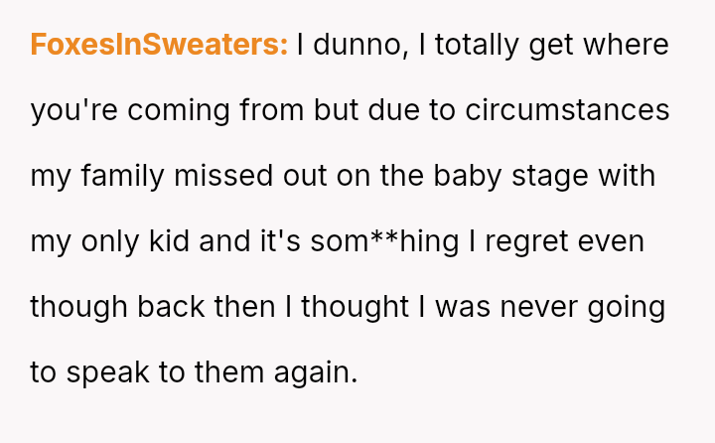The width and height of the screenshot is (715, 443).
Task: Click the censored word "som**hing"
Action: click(384, 242)
